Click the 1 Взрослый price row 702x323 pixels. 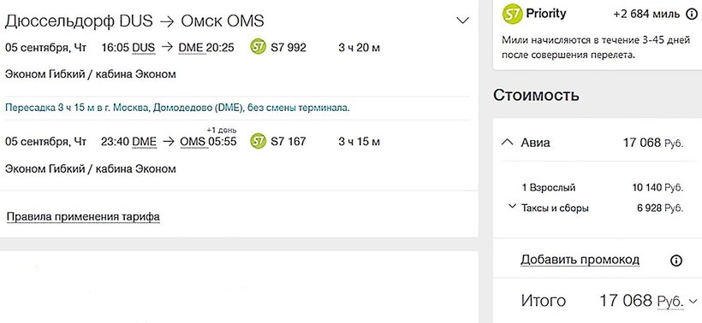click(x=603, y=188)
